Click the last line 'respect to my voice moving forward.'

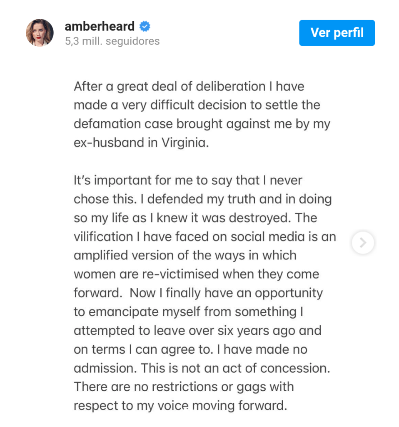click(180, 406)
